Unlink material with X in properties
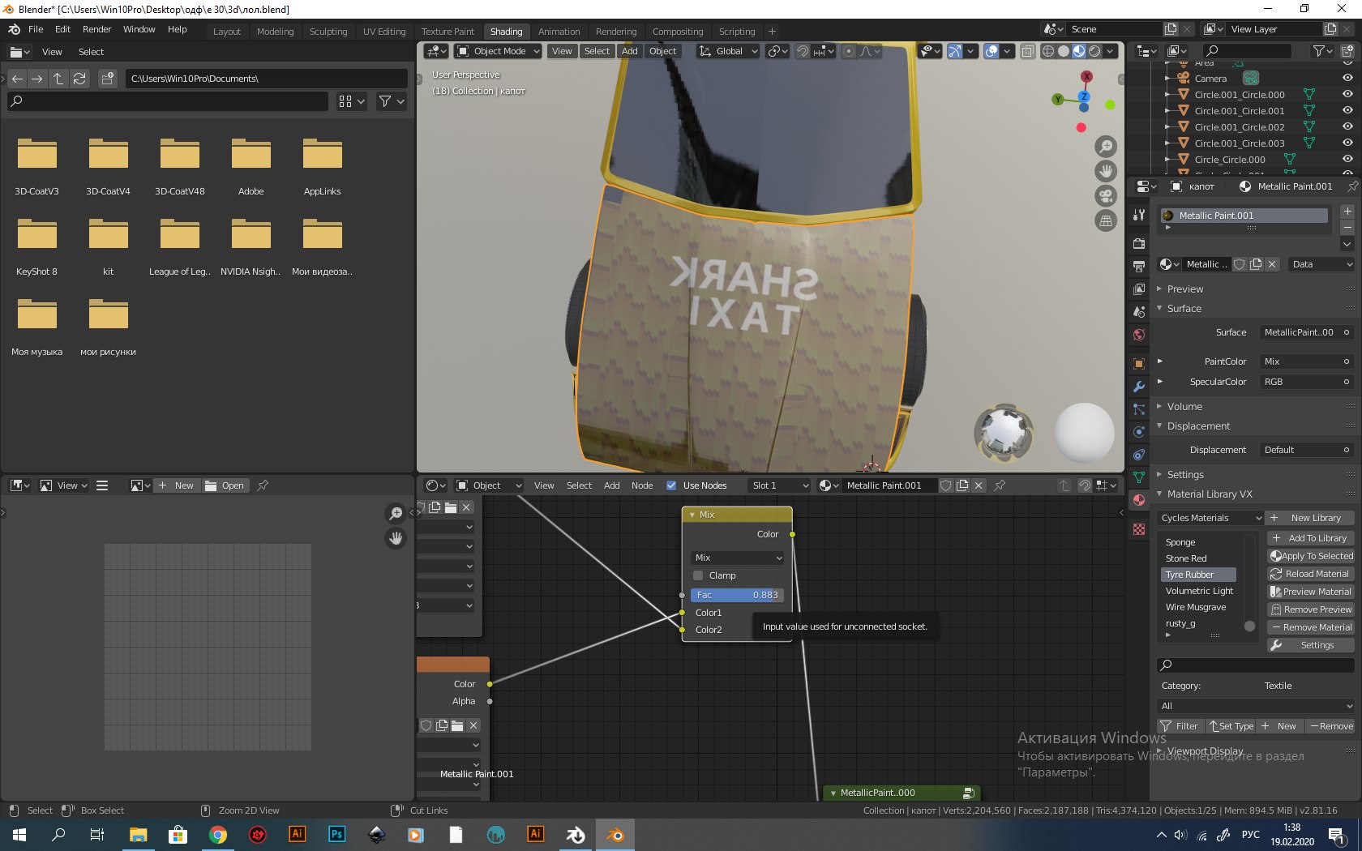This screenshot has height=851, width=1362. coord(1272,264)
